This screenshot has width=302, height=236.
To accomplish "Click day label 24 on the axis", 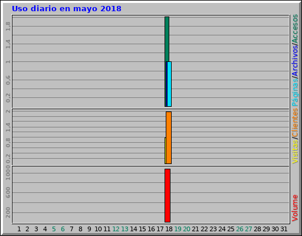I will [x=222, y=229].
